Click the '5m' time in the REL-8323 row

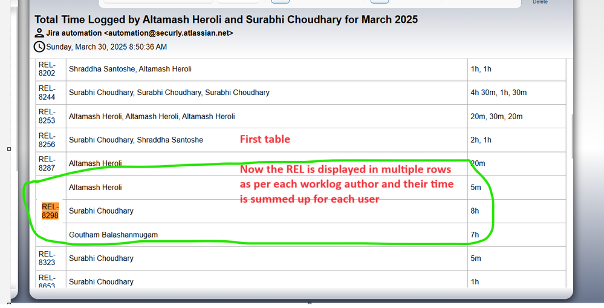[x=476, y=258]
